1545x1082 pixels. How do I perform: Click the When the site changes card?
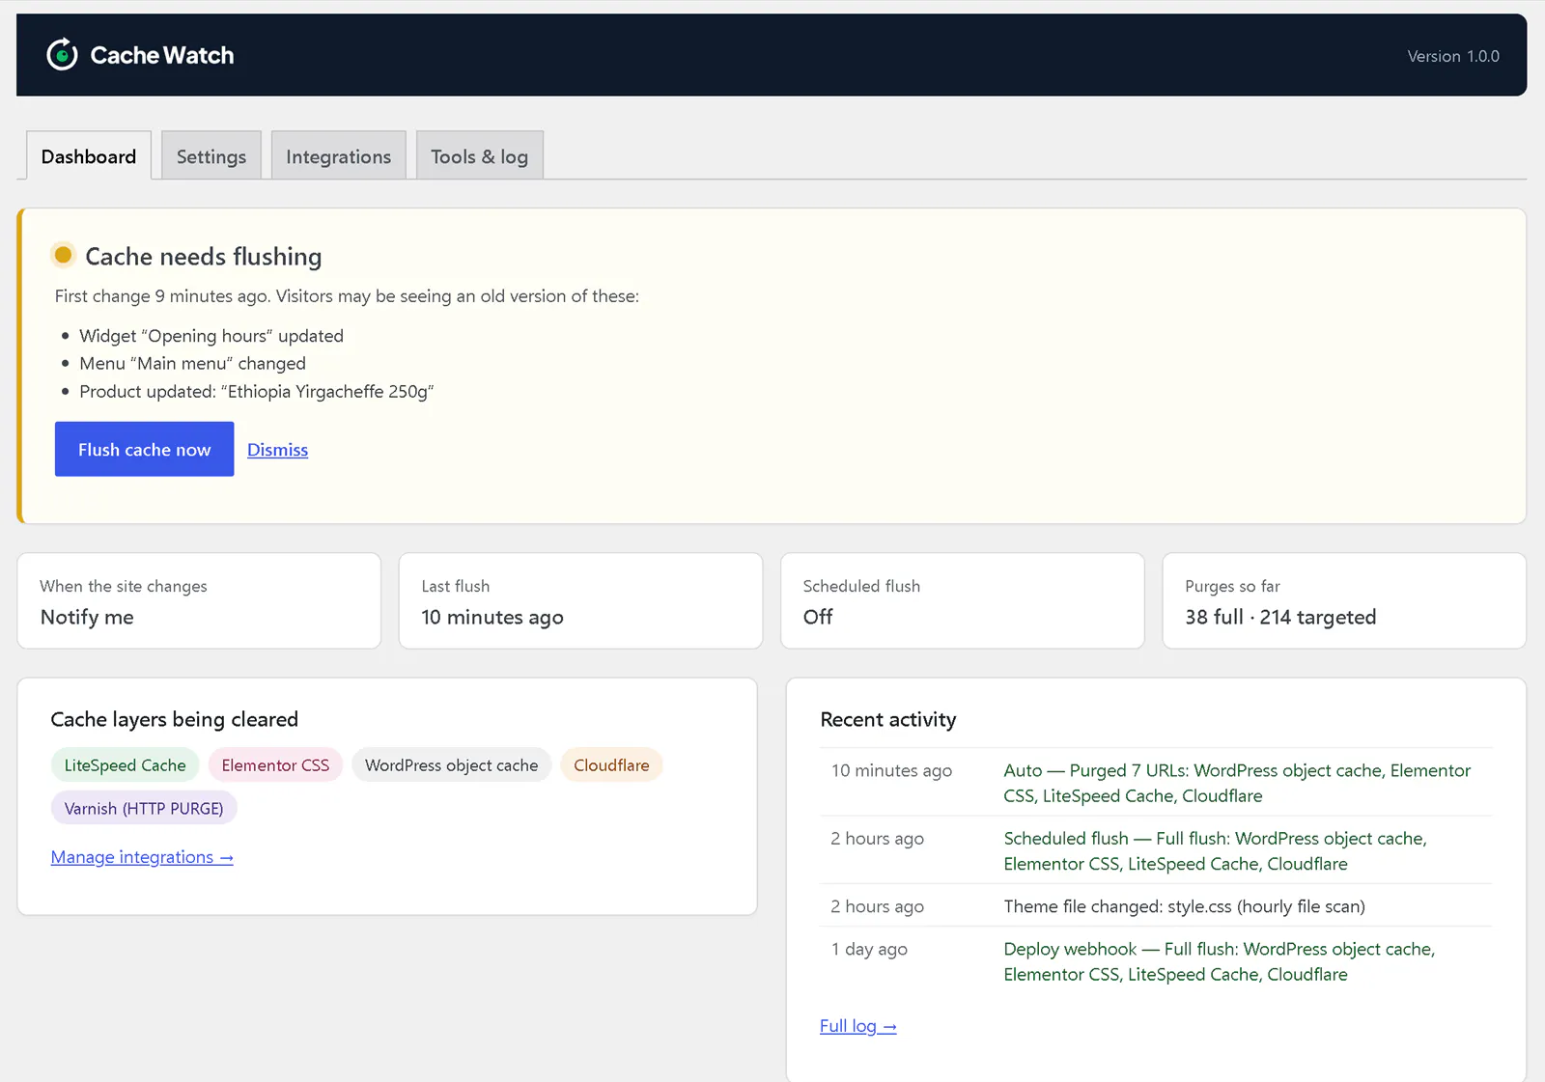pos(199,601)
